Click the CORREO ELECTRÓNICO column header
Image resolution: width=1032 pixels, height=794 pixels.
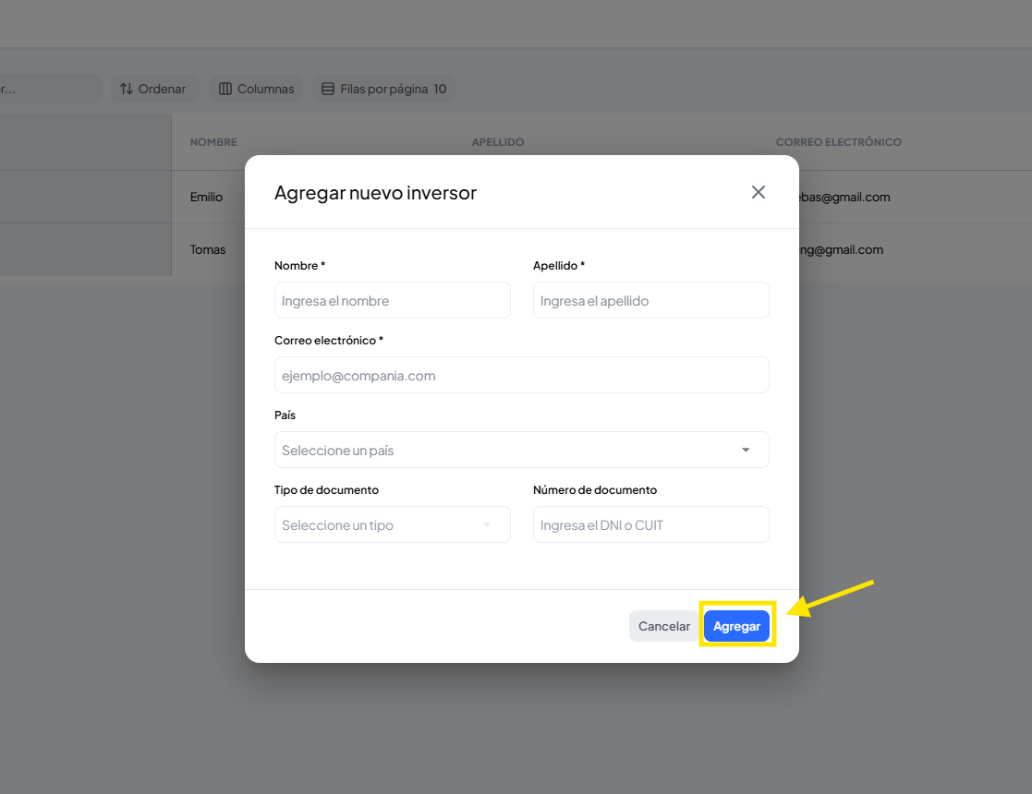838,142
